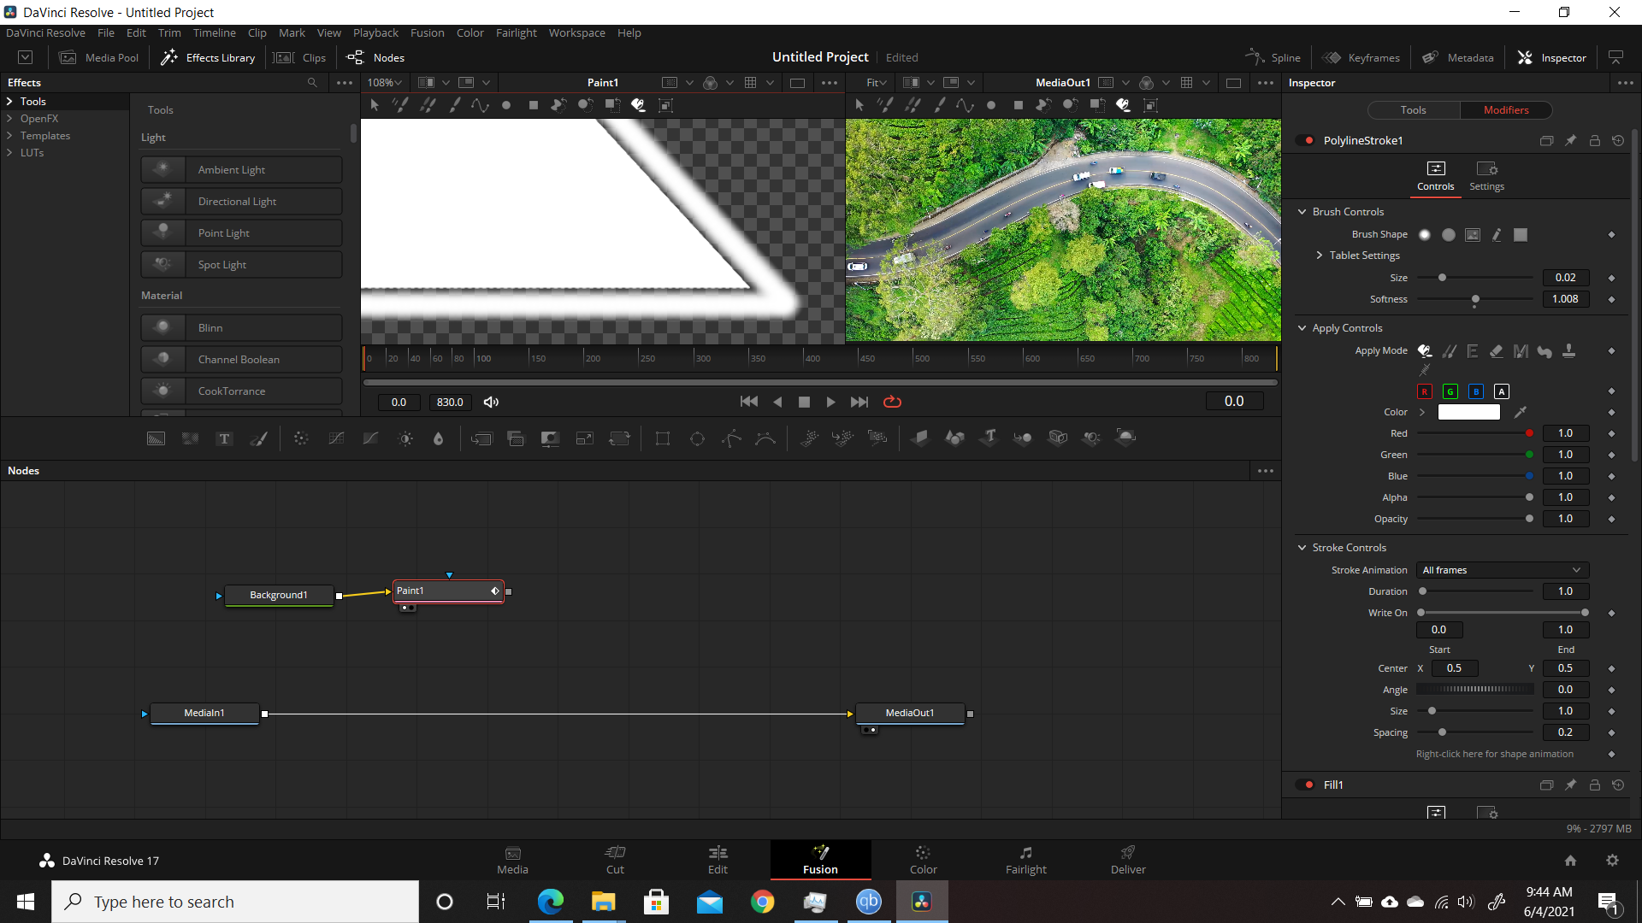Open the Fusion menu
This screenshot has width=1642, height=923.
pyautogui.click(x=428, y=32)
